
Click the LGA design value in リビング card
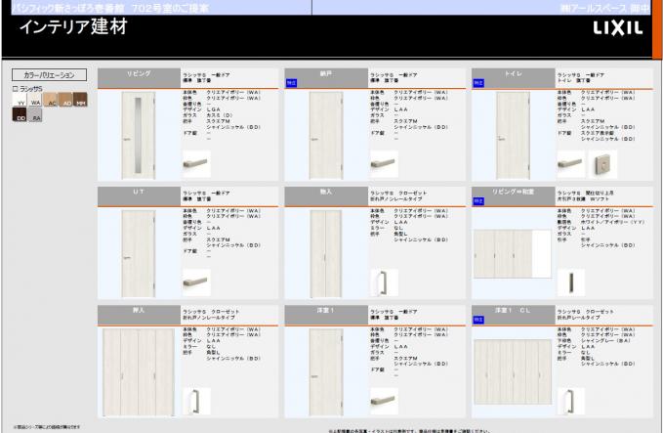coord(214,109)
